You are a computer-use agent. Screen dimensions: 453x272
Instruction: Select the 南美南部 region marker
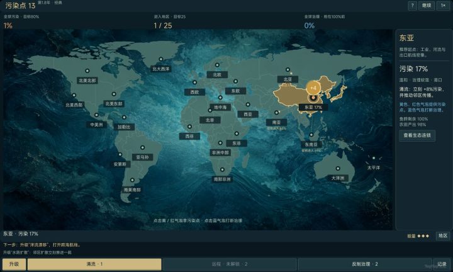pyautogui.click(x=132, y=180)
